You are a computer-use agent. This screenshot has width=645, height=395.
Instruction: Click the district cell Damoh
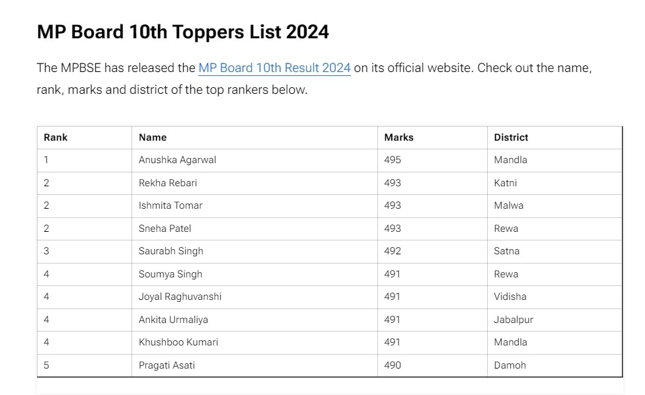click(x=554, y=365)
